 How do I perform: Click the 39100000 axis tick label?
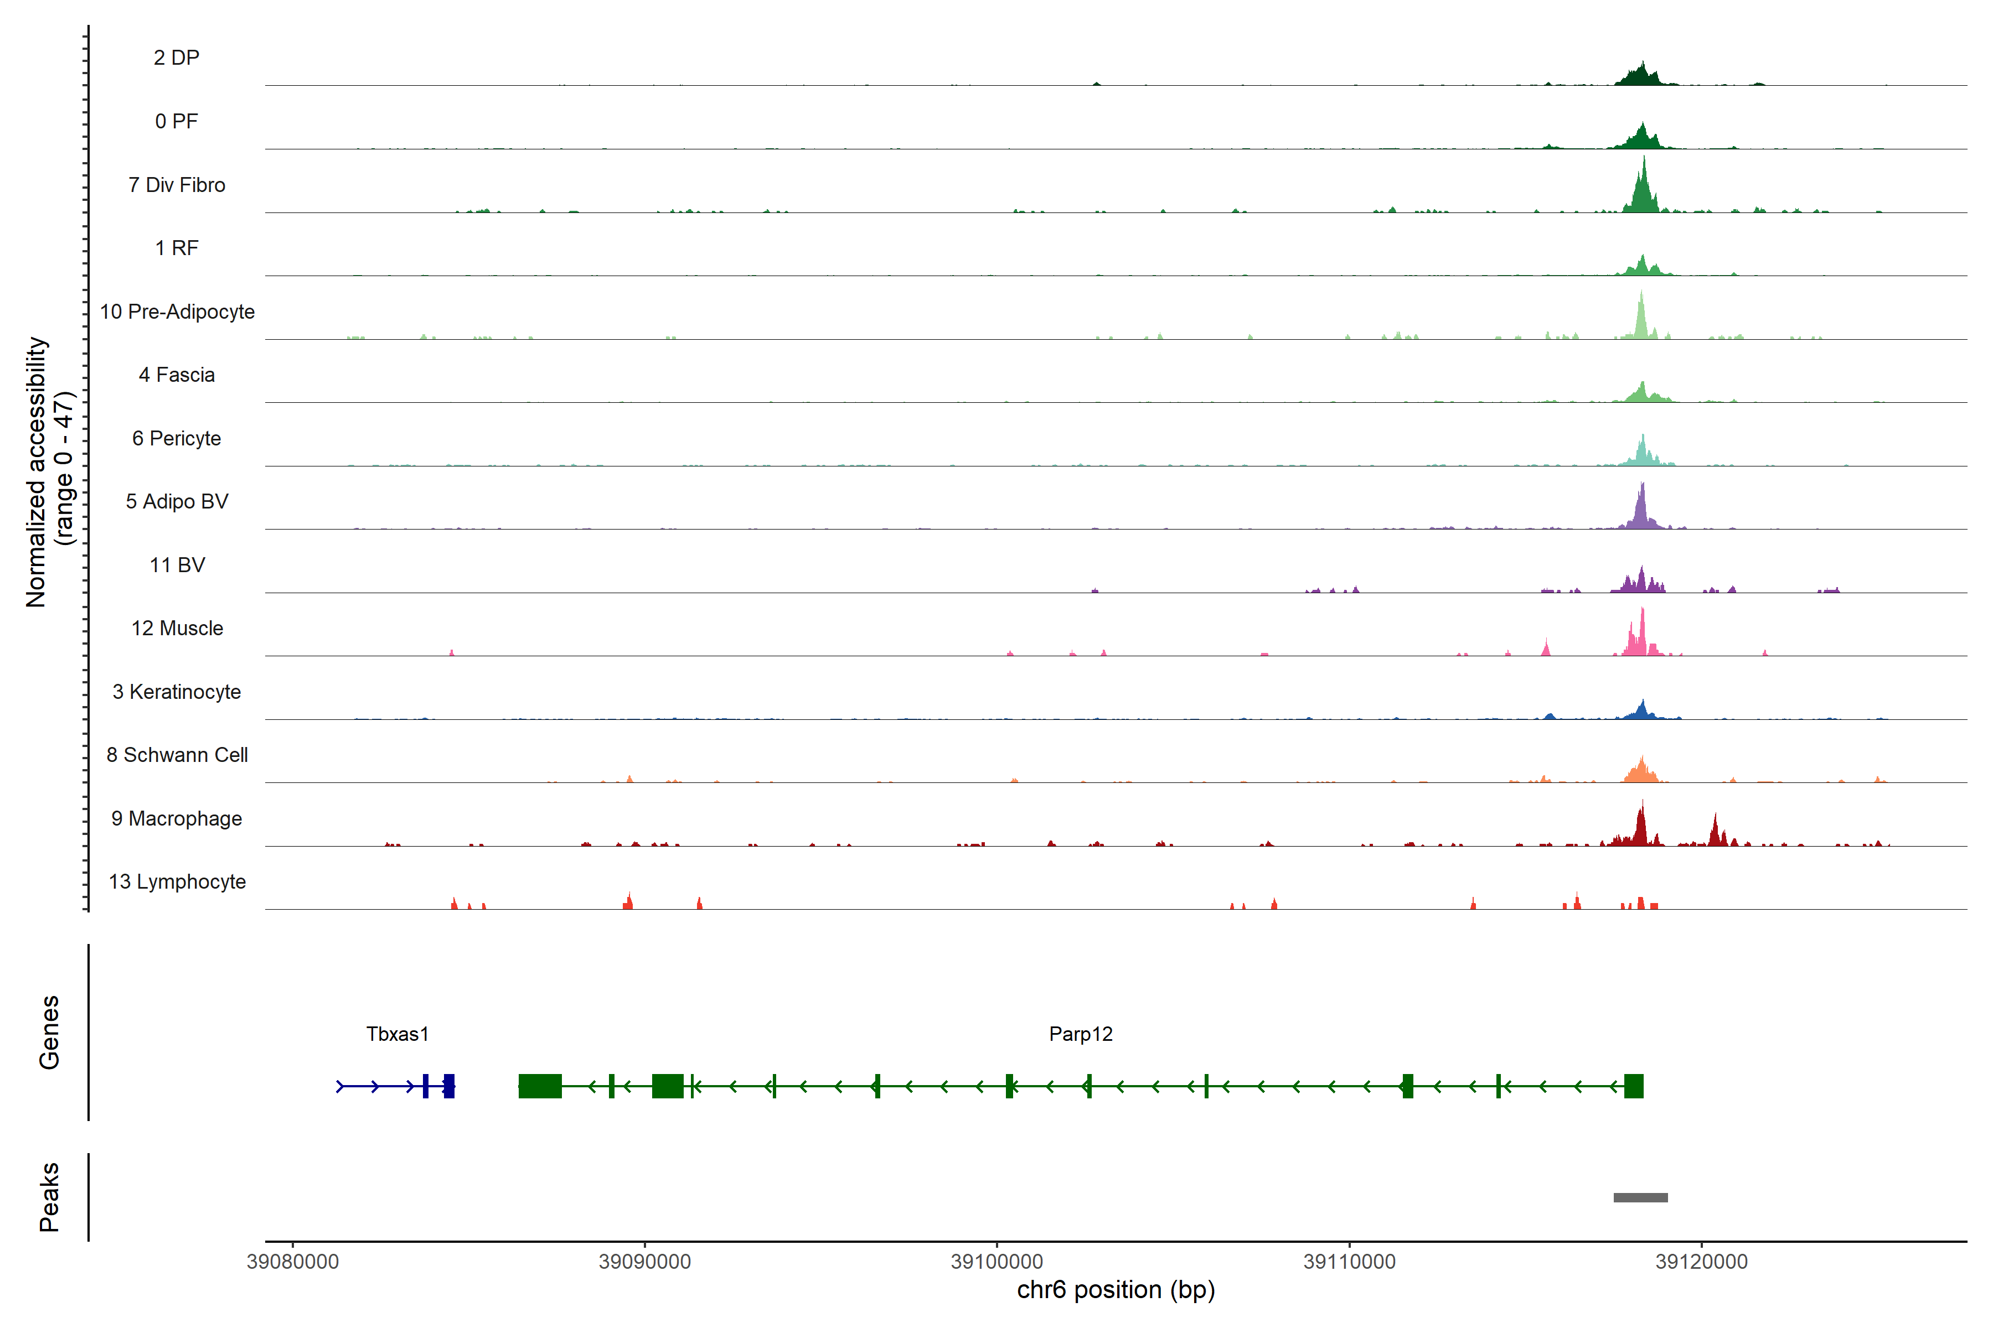click(997, 1261)
